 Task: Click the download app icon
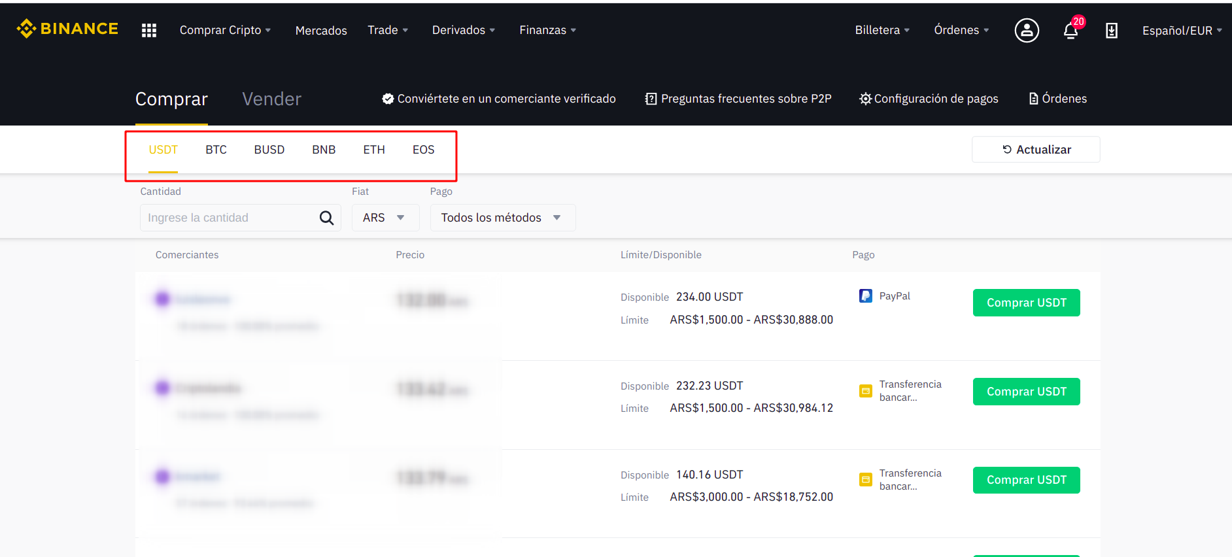click(1112, 30)
